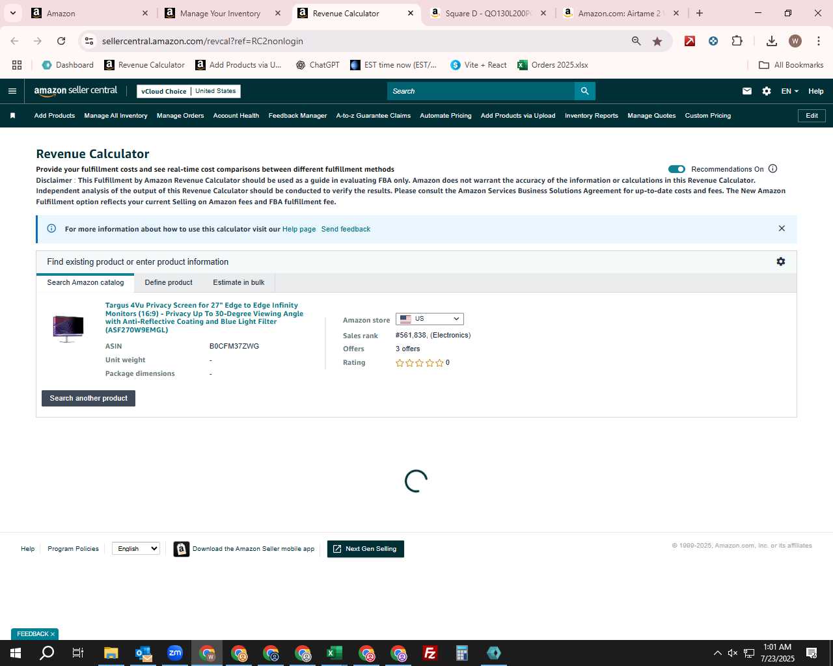View site information icon in address bar
Viewport: 833px width, 666px height.
click(89, 41)
